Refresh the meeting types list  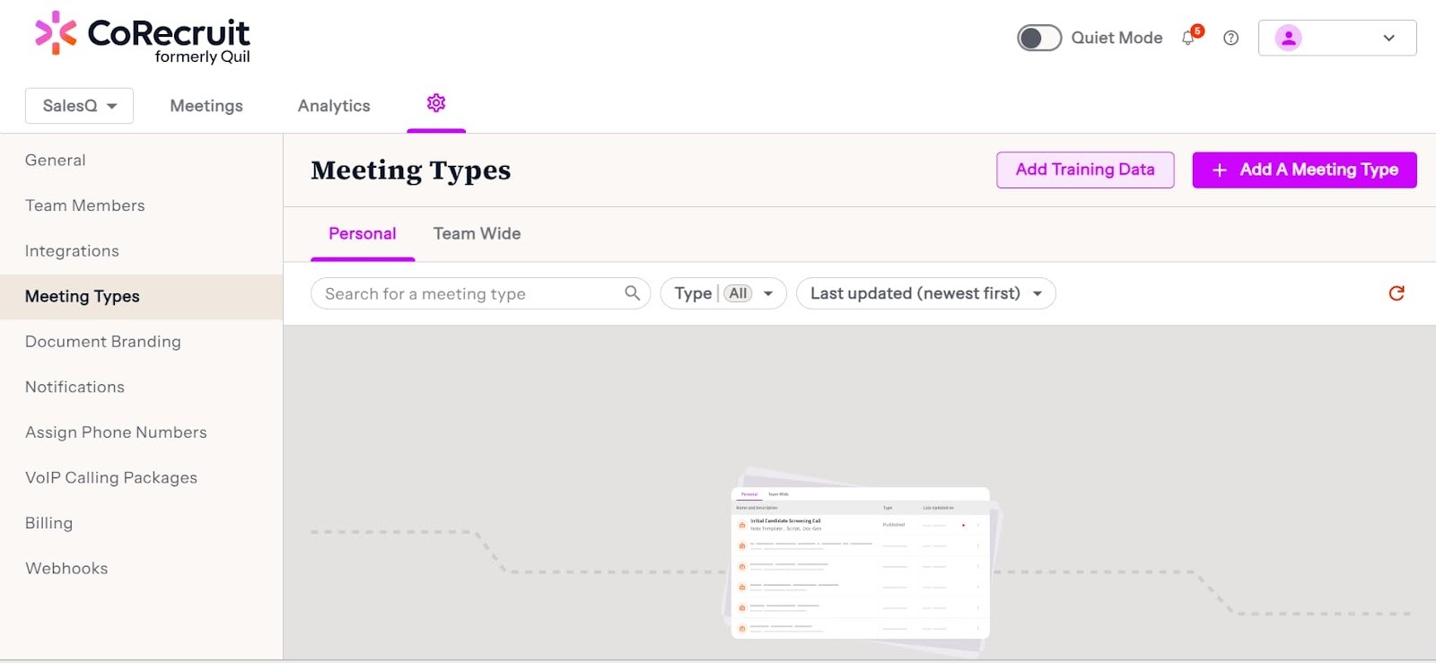click(x=1397, y=293)
